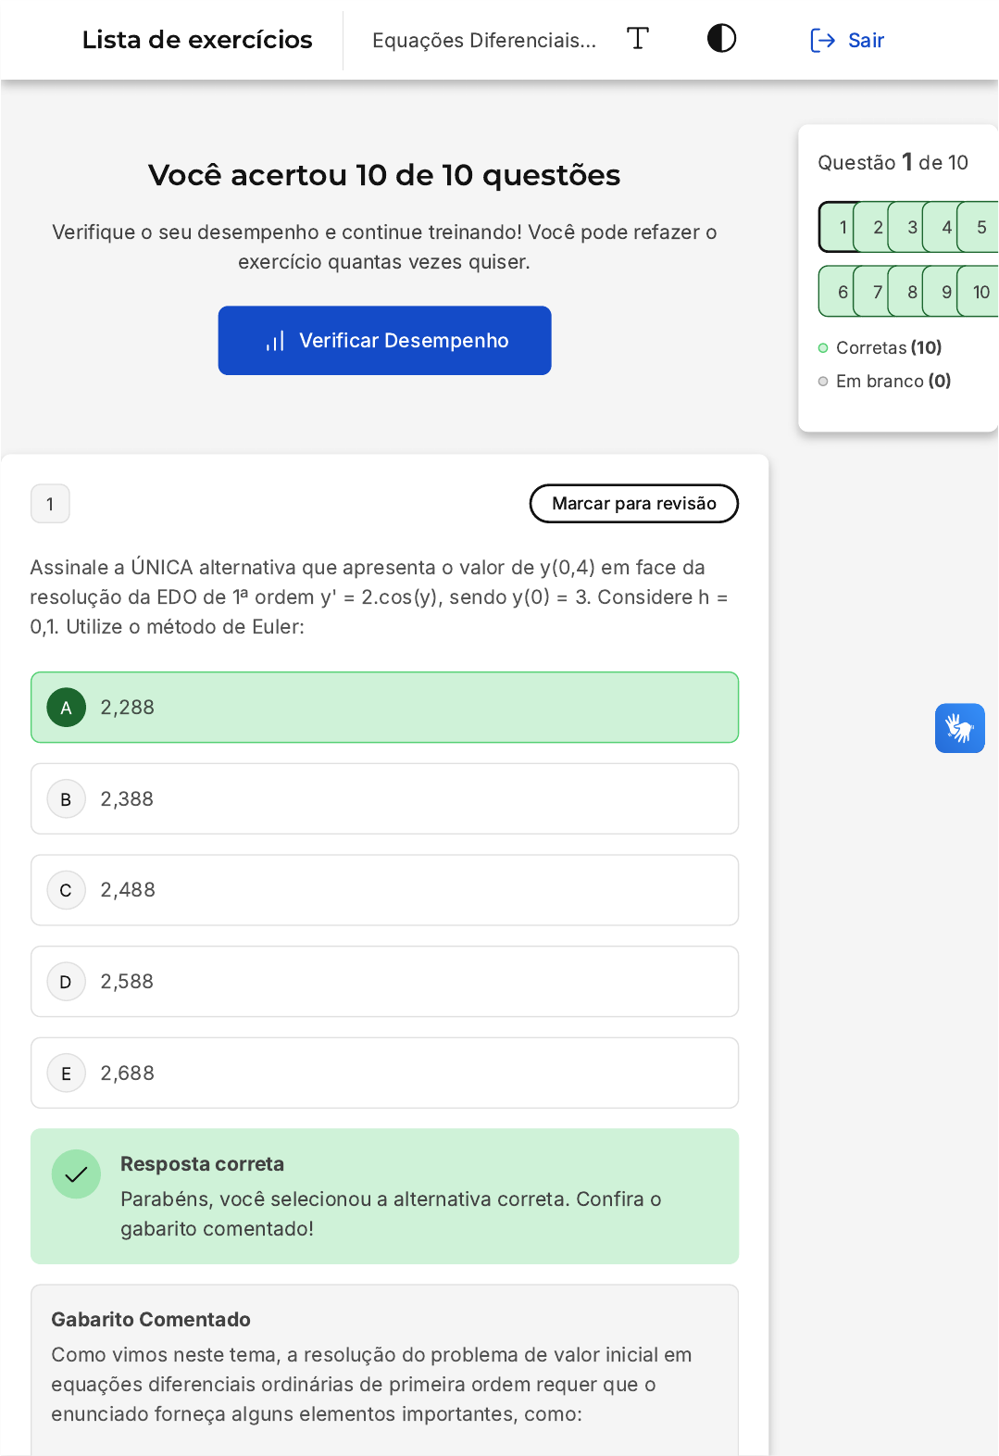
Task: Select alternative C with value 2,488
Action: coord(384,890)
